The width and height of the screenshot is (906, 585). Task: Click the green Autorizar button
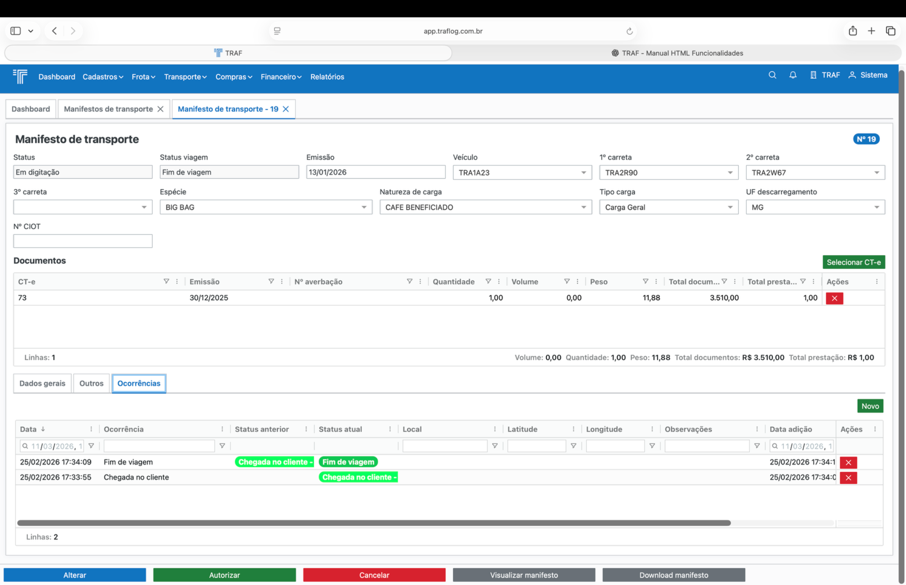tap(224, 575)
